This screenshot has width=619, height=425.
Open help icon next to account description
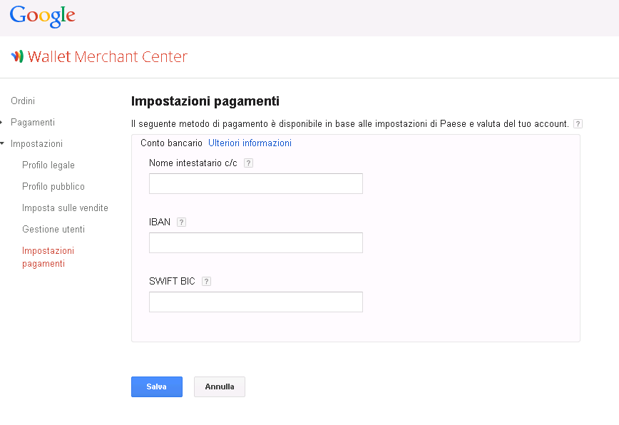[x=578, y=124]
